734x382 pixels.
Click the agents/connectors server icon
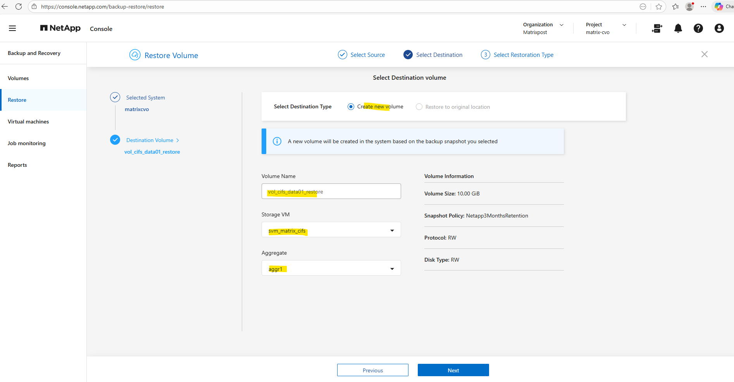point(657,28)
